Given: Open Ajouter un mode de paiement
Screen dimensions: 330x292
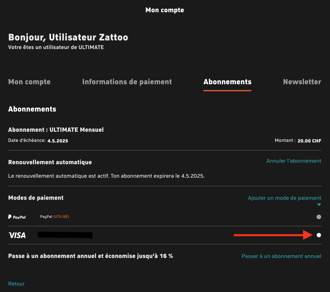Looking at the screenshot, I should [x=284, y=198].
